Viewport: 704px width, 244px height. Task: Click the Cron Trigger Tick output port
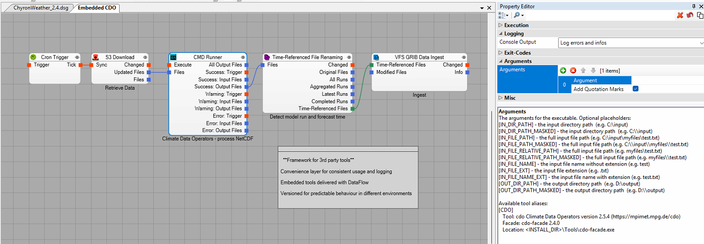tap(81, 65)
